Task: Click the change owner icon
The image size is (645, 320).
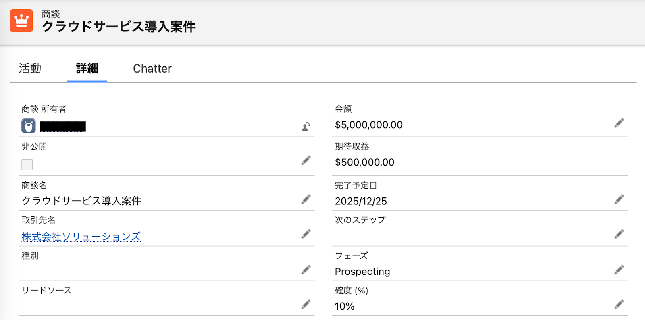Action: (x=306, y=126)
